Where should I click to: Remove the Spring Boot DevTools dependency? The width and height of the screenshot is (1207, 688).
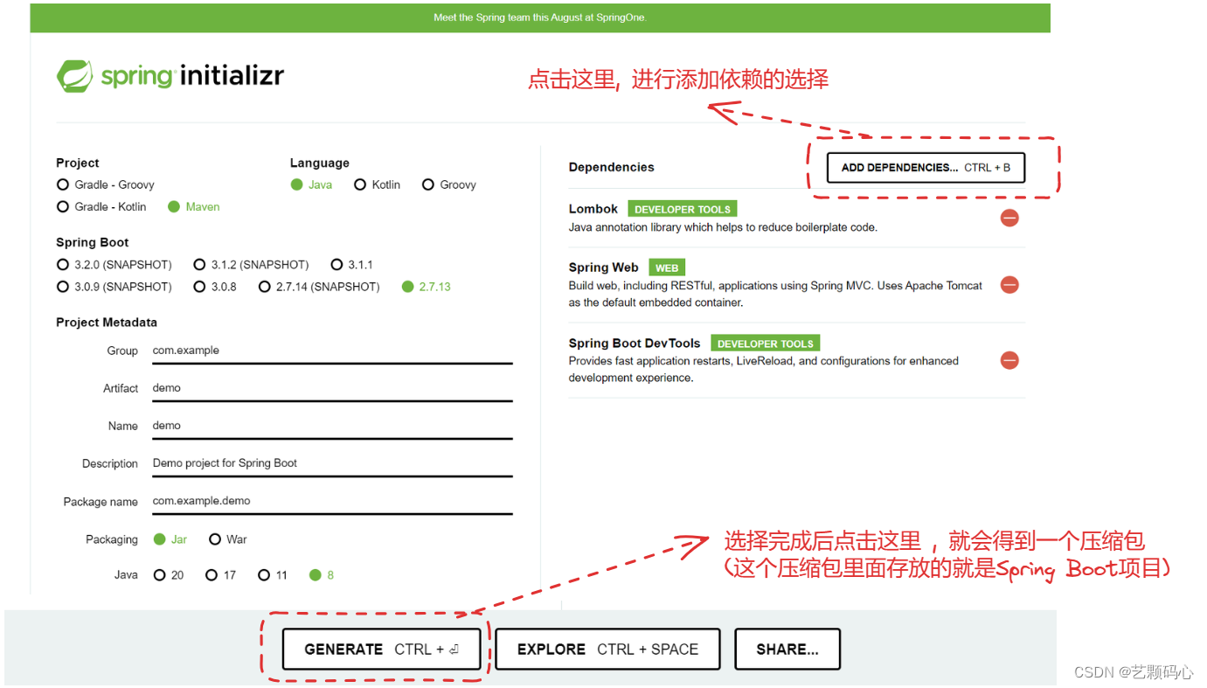pos(1009,360)
